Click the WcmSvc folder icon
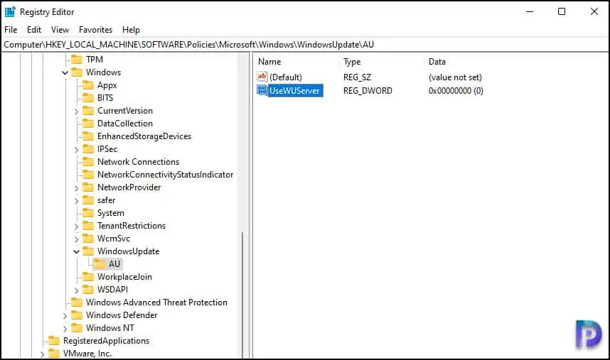Image resolution: width=610 pixels, height=360 pixels. pos(88,239)
